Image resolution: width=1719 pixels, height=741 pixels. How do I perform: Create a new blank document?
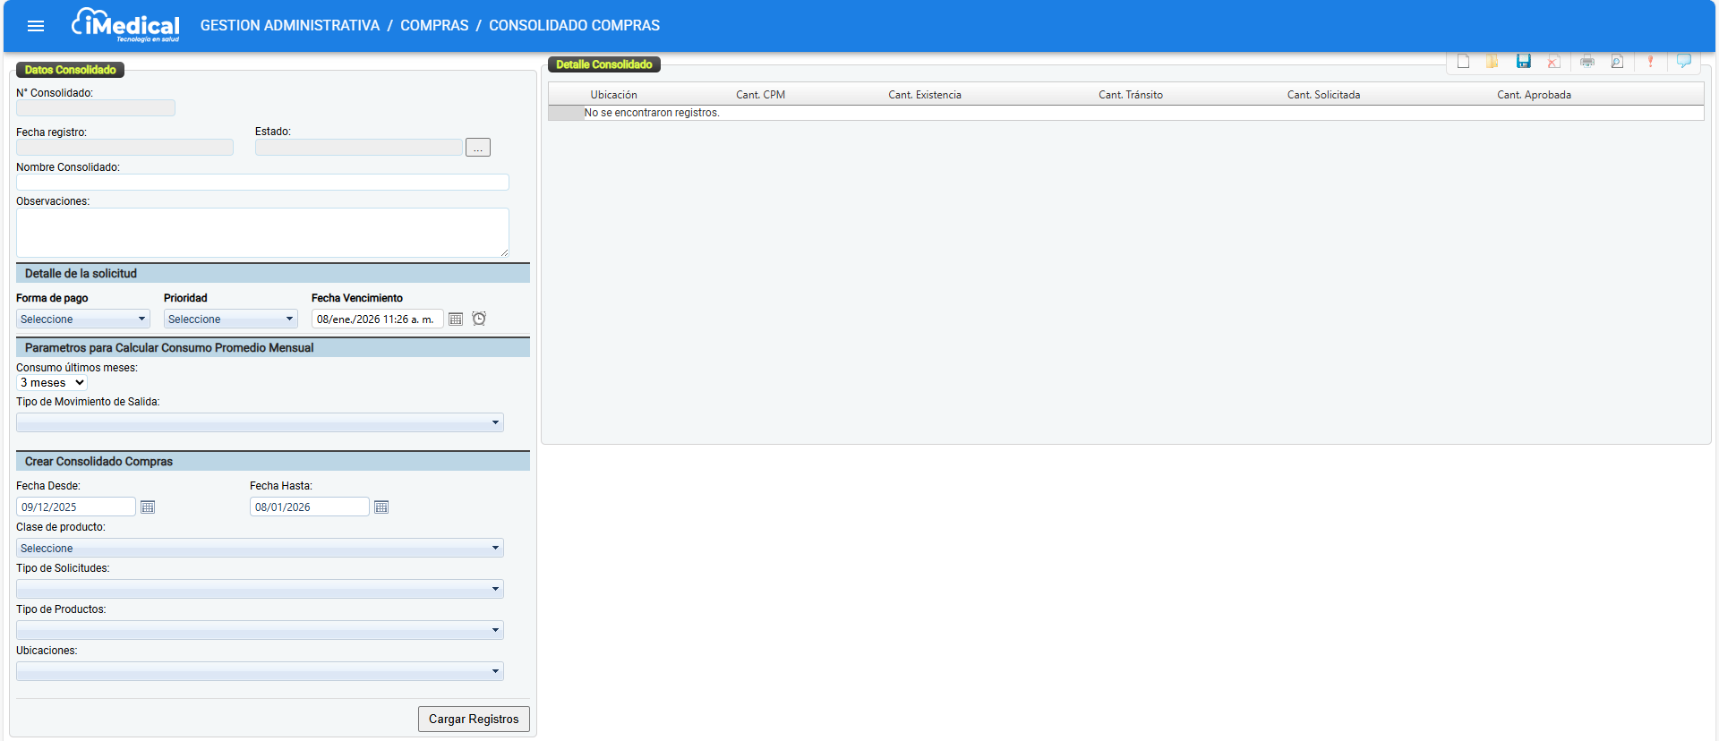click(1463, 61)
